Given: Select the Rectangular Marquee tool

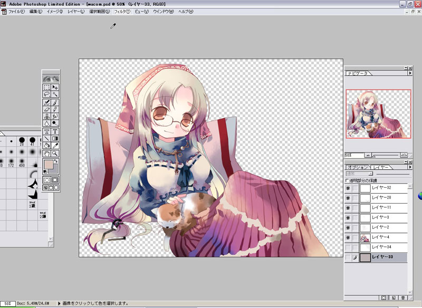Looking at the screenshot, I should pos(47,88).
